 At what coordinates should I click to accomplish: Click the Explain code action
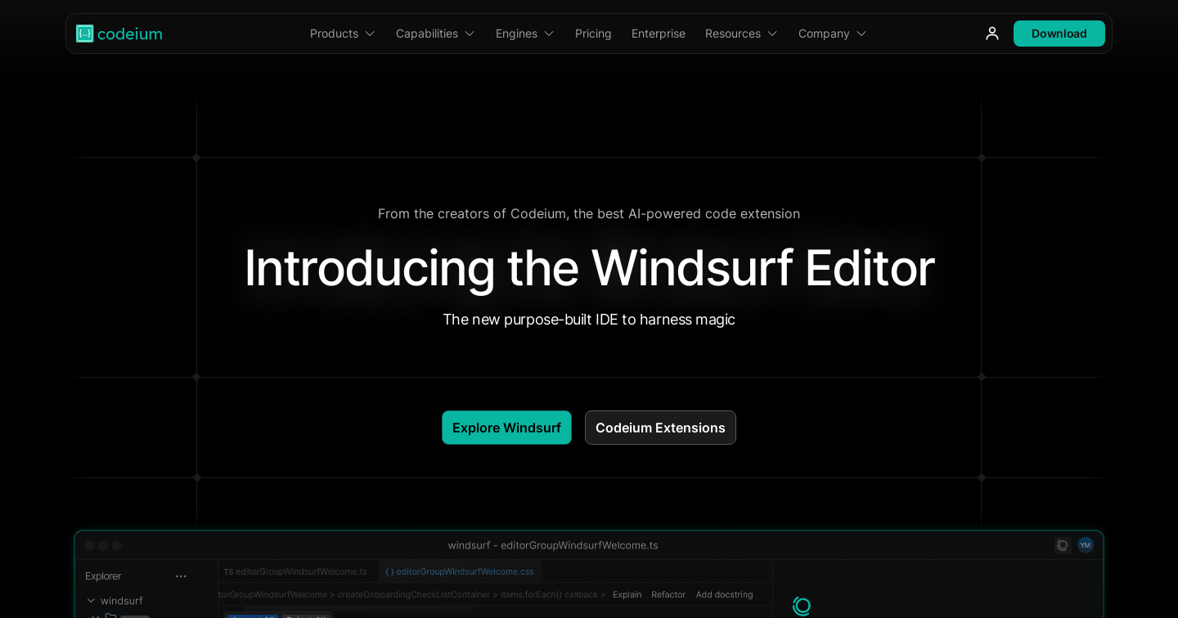click(627, 594)
